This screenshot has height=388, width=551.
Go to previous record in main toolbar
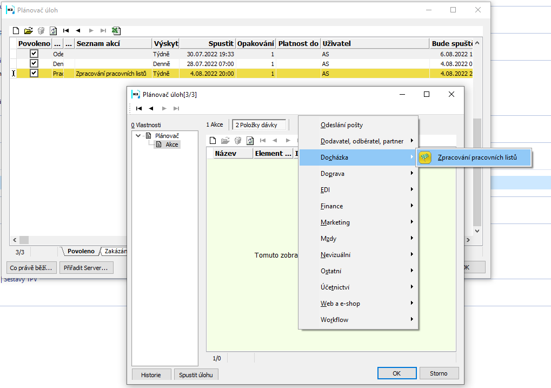(x=78, y=31)
